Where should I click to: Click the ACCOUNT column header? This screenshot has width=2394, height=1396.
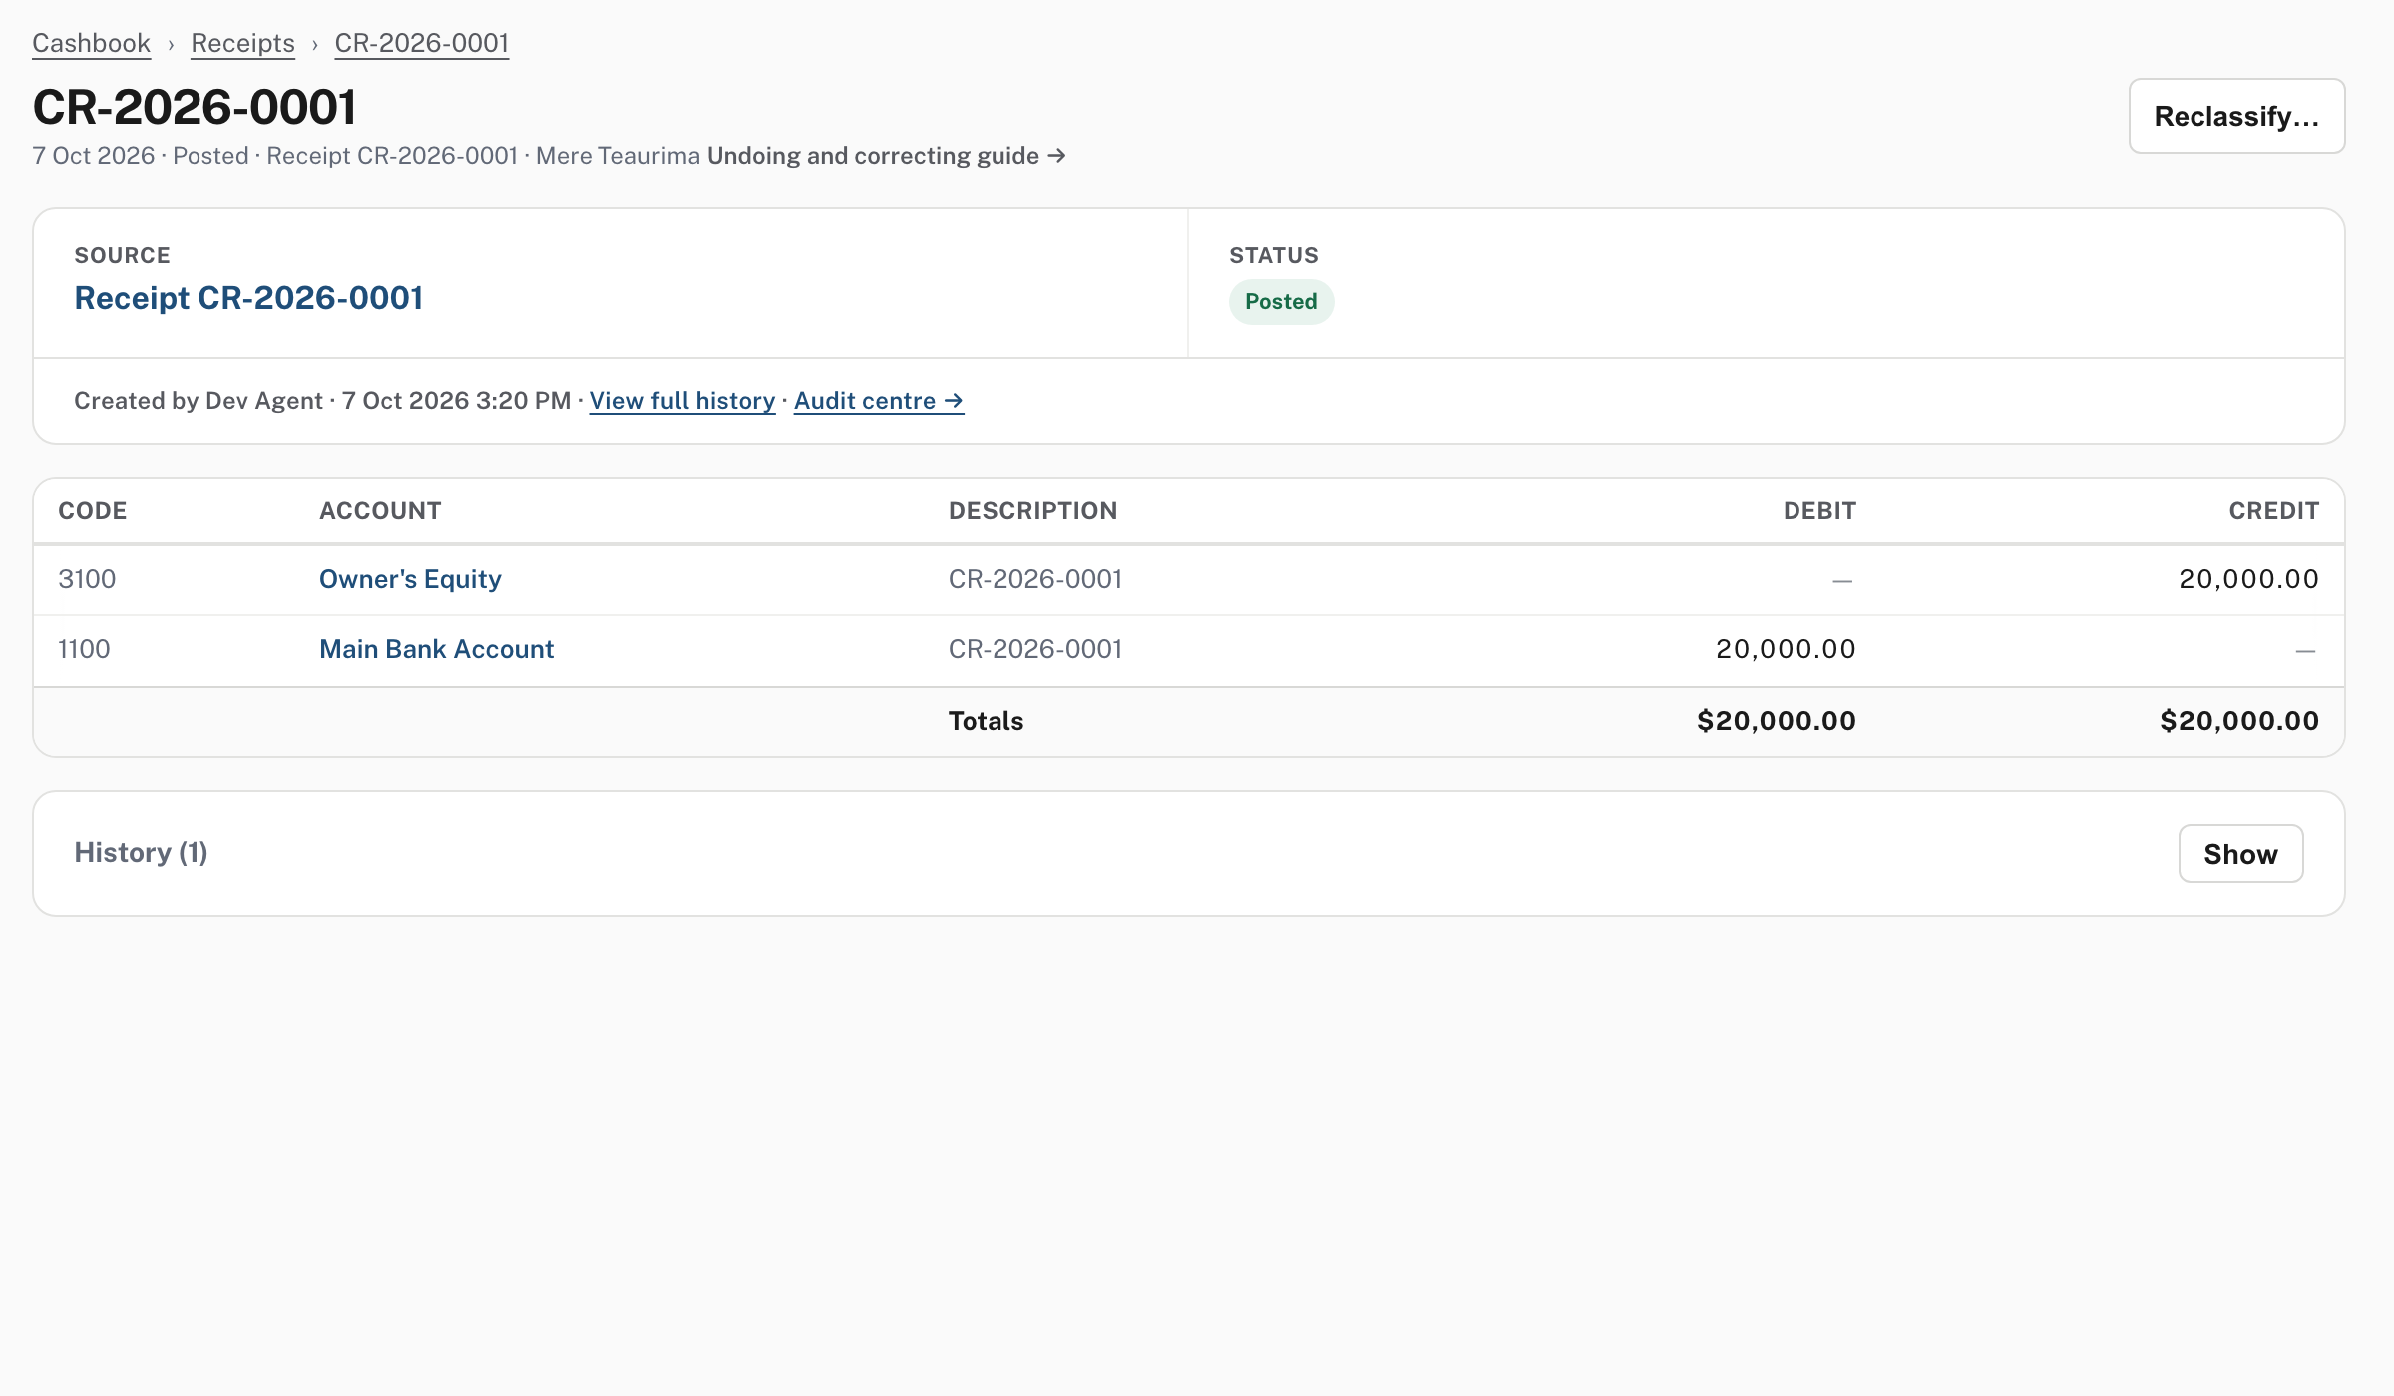coord(380,511)
